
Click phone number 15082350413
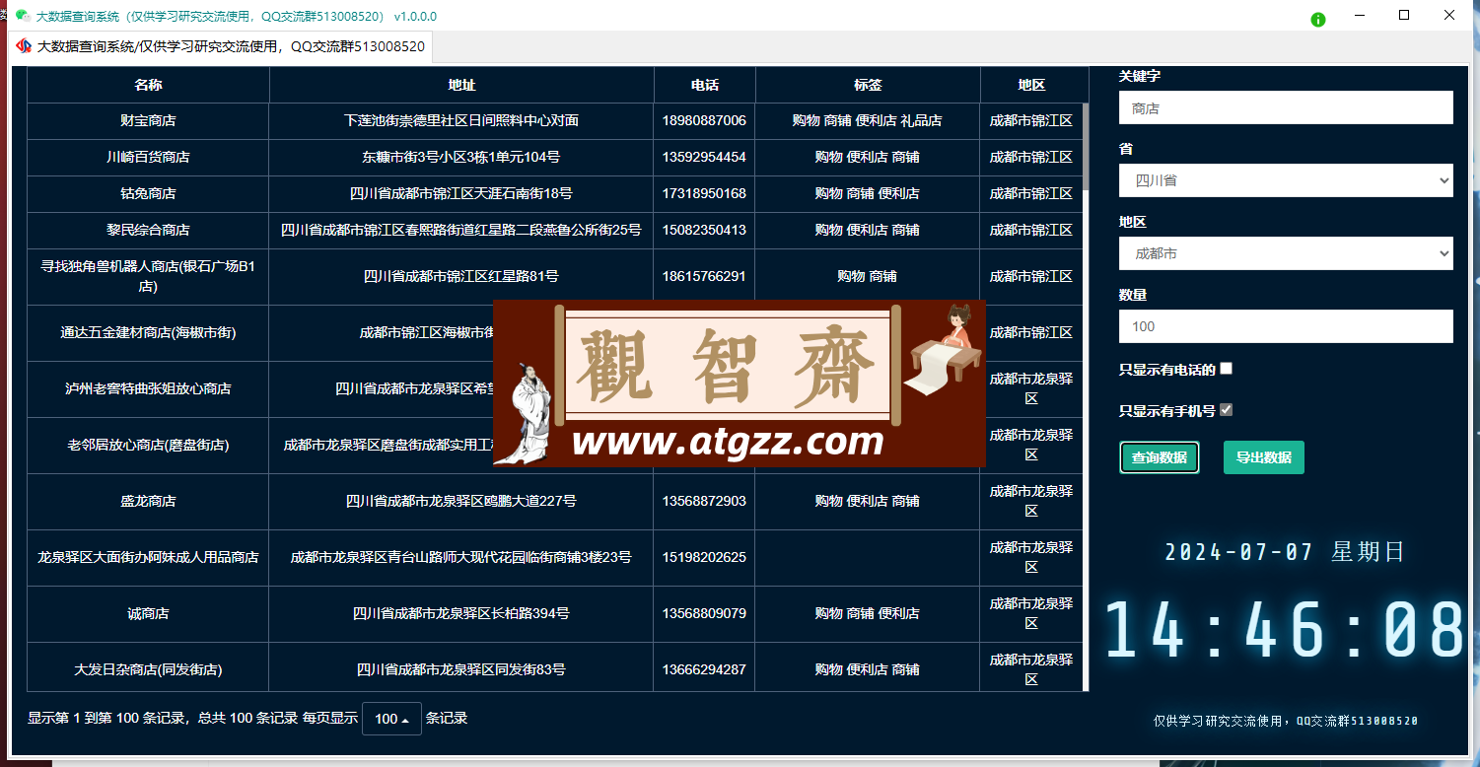tap(704, 230)
